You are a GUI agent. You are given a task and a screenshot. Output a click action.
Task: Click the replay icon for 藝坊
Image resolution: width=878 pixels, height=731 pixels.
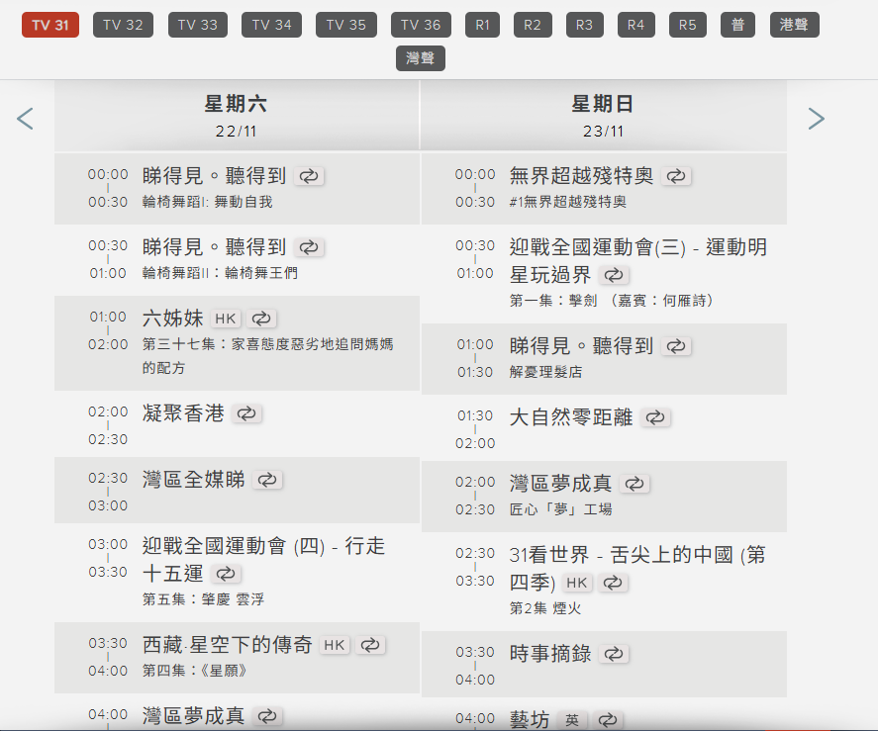[x=609, y=720]
